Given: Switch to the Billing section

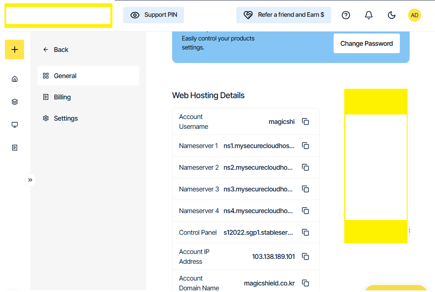Looking at the screenshot, I should point(61,97).
